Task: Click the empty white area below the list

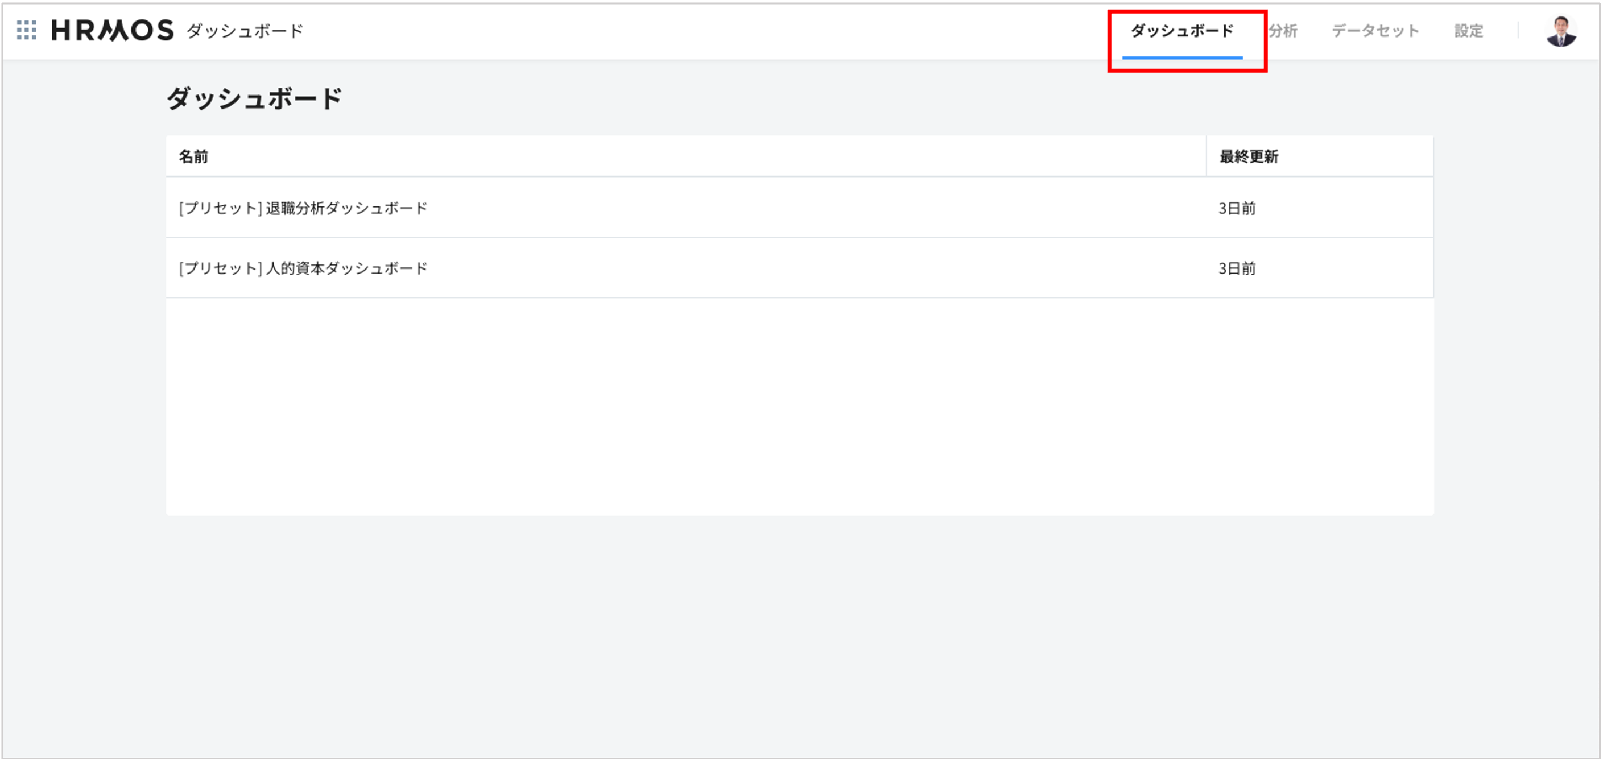Action: pos(799,404)
